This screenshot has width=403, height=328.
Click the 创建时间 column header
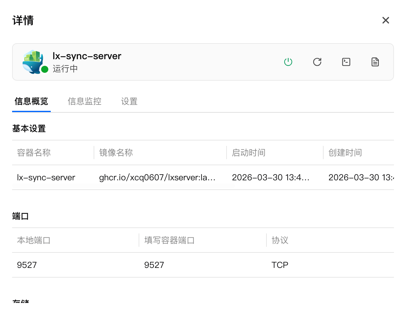(x=345, y=153)
